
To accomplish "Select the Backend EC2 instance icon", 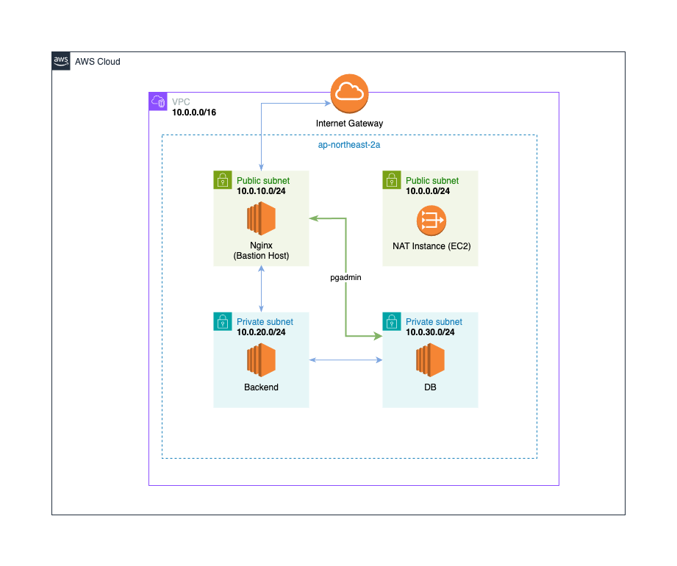I will coord(261,360).
